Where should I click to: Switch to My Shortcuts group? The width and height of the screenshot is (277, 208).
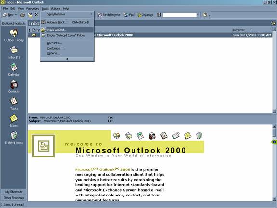(14, 192)
